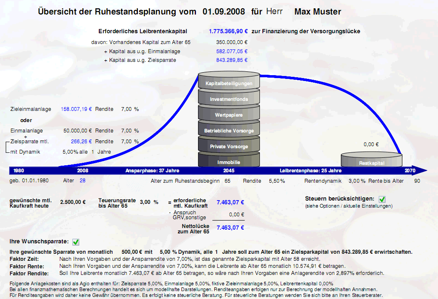Viewport: 438px width, 299px height.
Task: Edit the Anspruch GRV amount 0,00 €
Action: click(x=237, y=215)
